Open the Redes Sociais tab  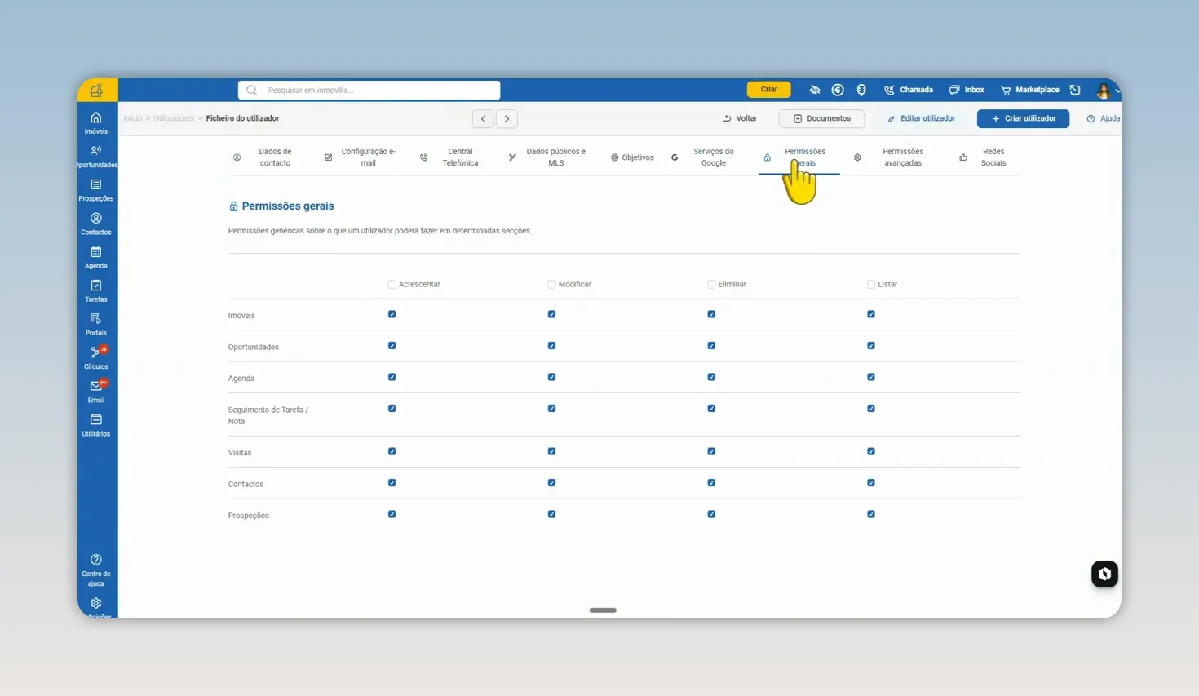click(984, 157)
